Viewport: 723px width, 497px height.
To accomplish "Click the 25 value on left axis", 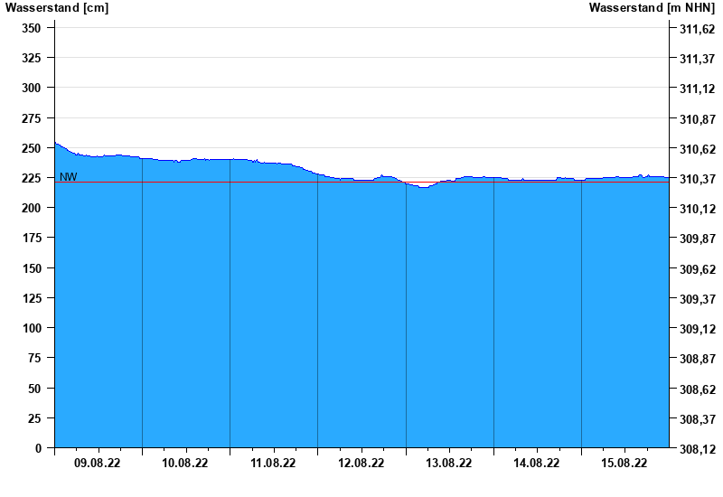I will click(34, 418).
